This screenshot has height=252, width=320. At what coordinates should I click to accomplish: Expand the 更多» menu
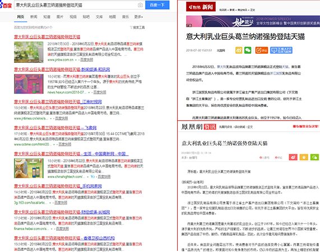click(x=138, y=17)
